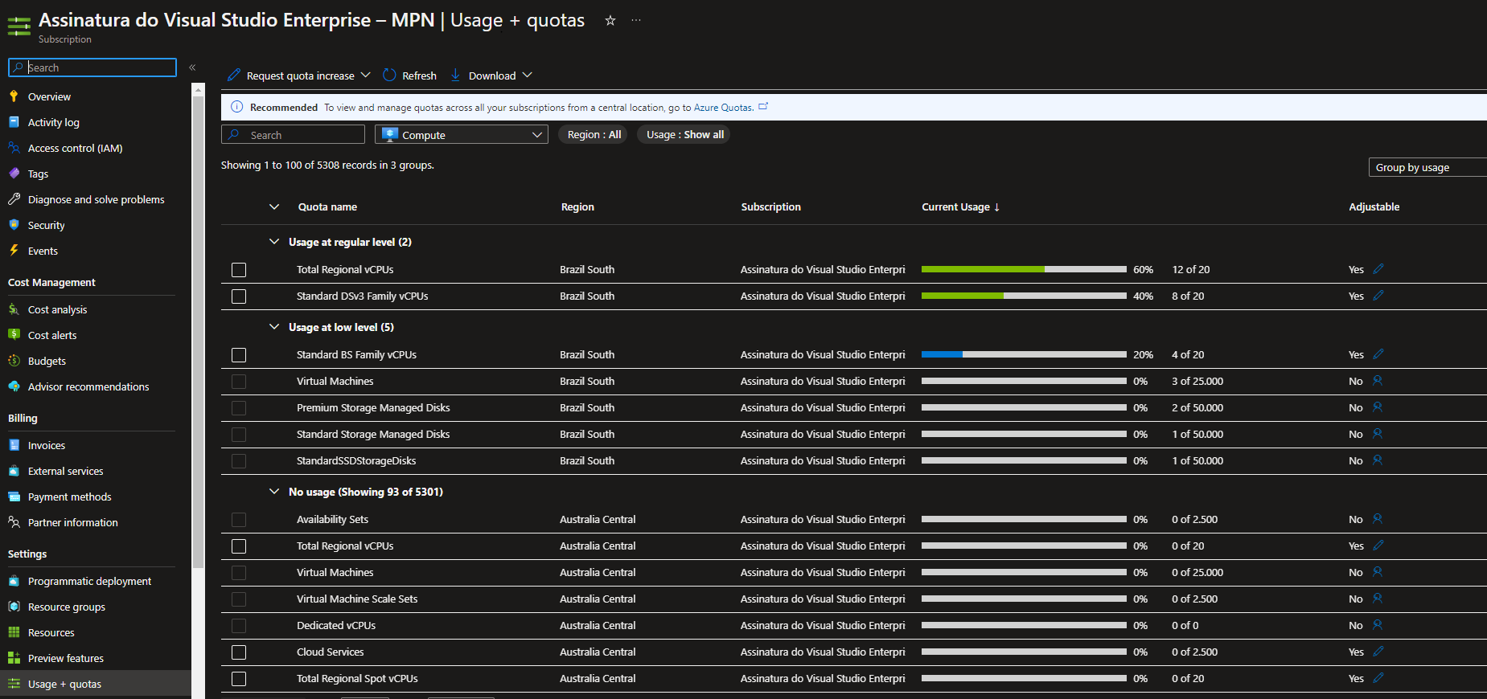Check the Total Regional Spot vCPUs checkbox
This screenshot has width=1487, height=699.
tap(239, 679)
